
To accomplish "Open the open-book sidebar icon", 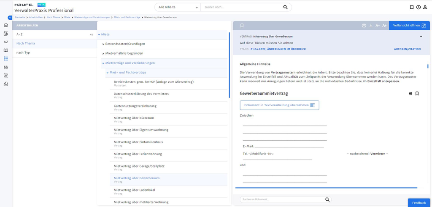I will tap(6, 50).
